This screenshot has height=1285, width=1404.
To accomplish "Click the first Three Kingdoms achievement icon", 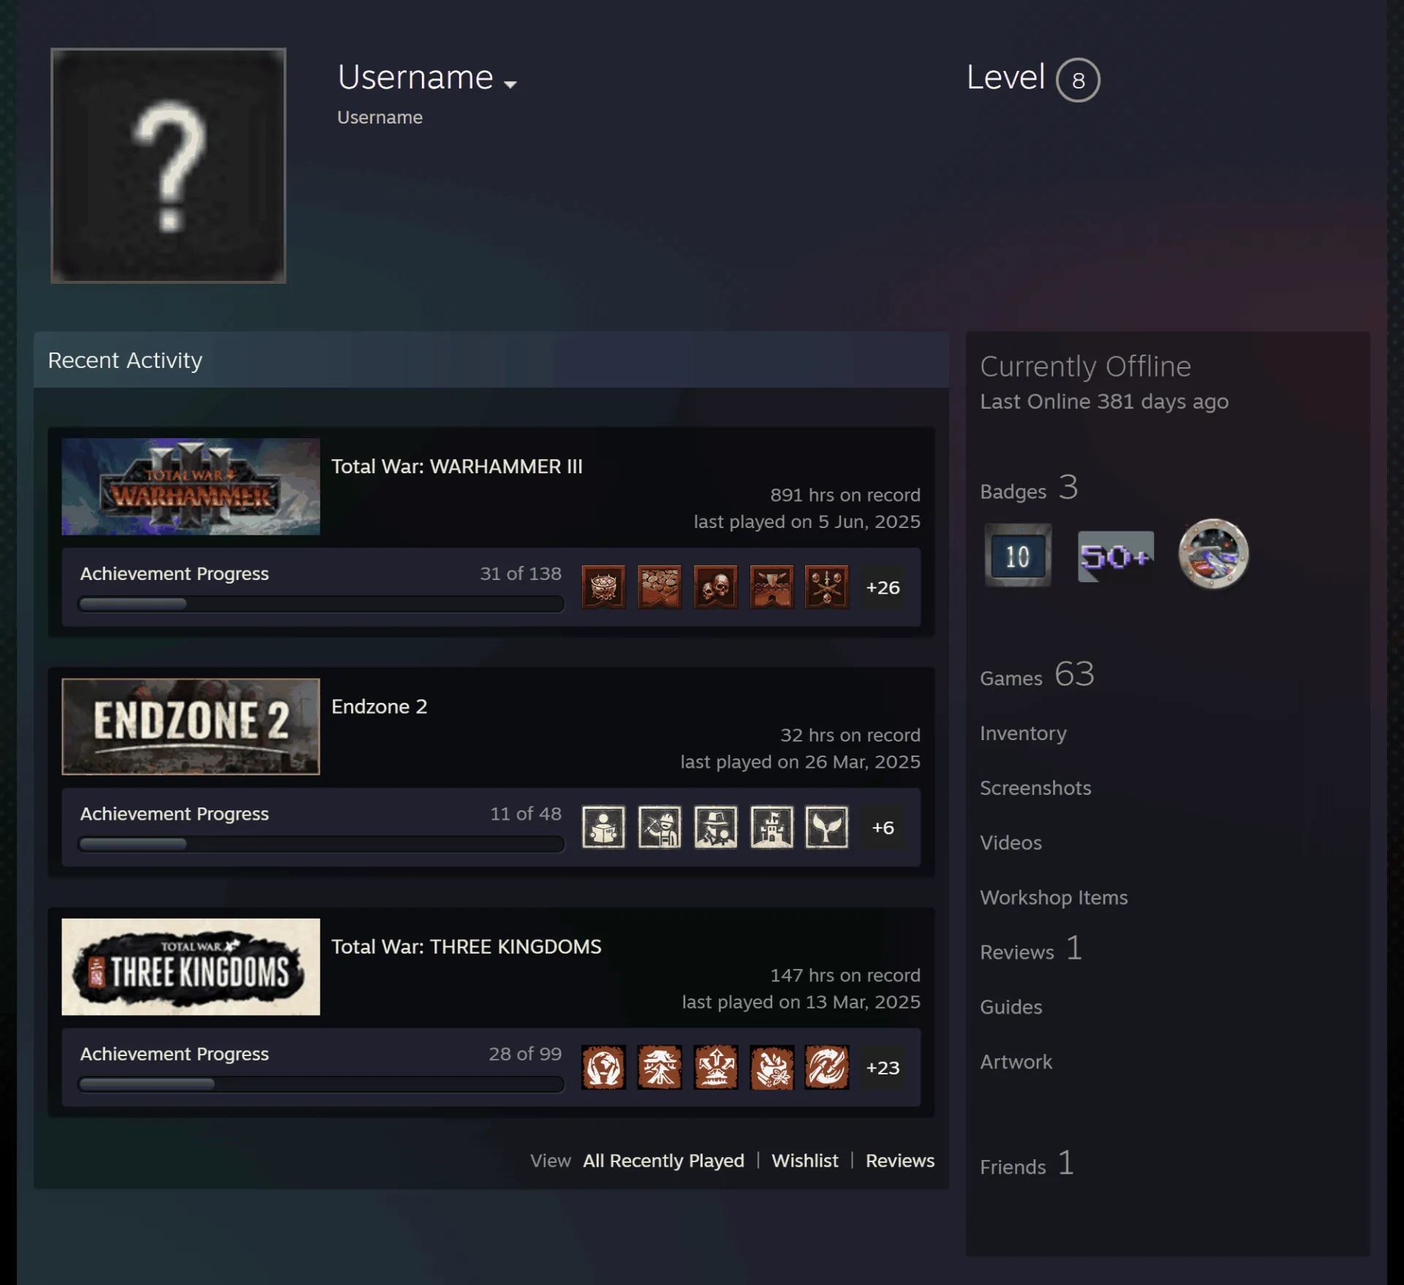I will tap(603, 1067).
